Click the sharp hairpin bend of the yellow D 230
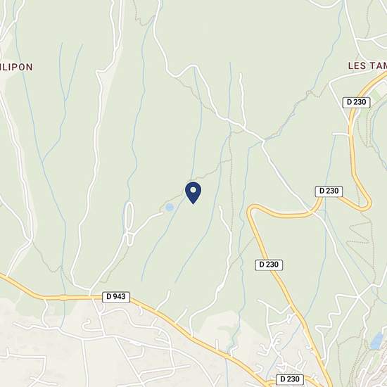Screen dimensions: 387x387 click(x=366, y=204)
